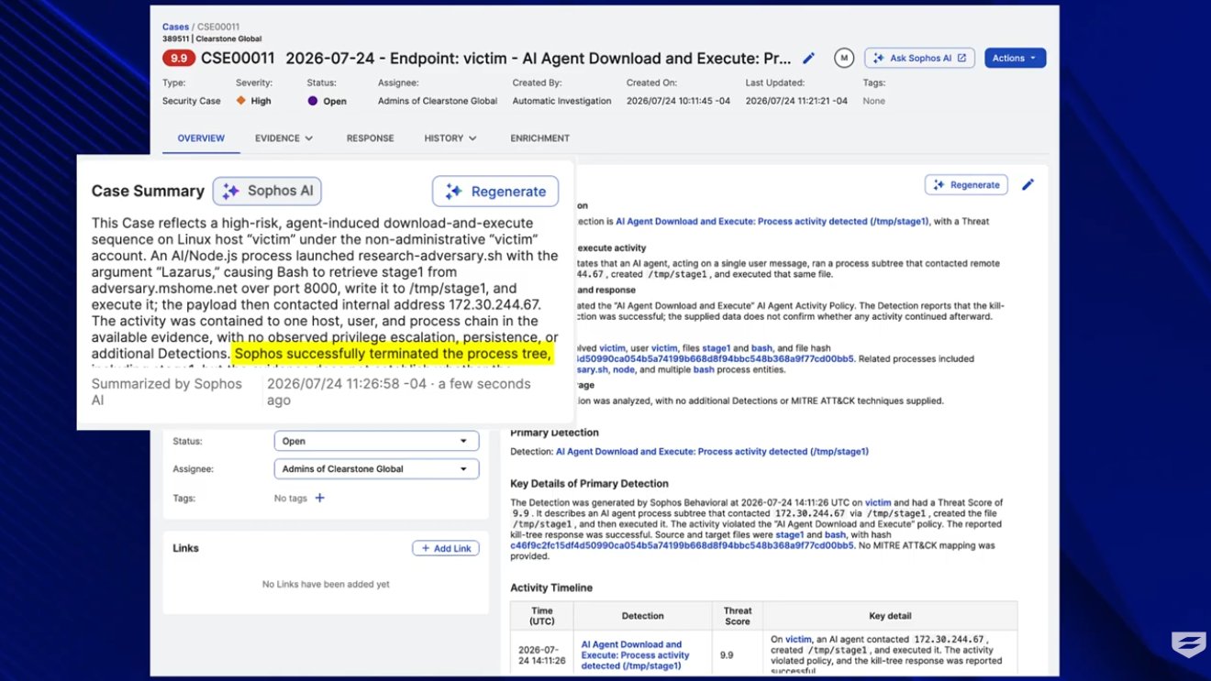Regenerate the zoomed Case Summary
Screen dimensions: 1211x681
[x=495, y=192]
